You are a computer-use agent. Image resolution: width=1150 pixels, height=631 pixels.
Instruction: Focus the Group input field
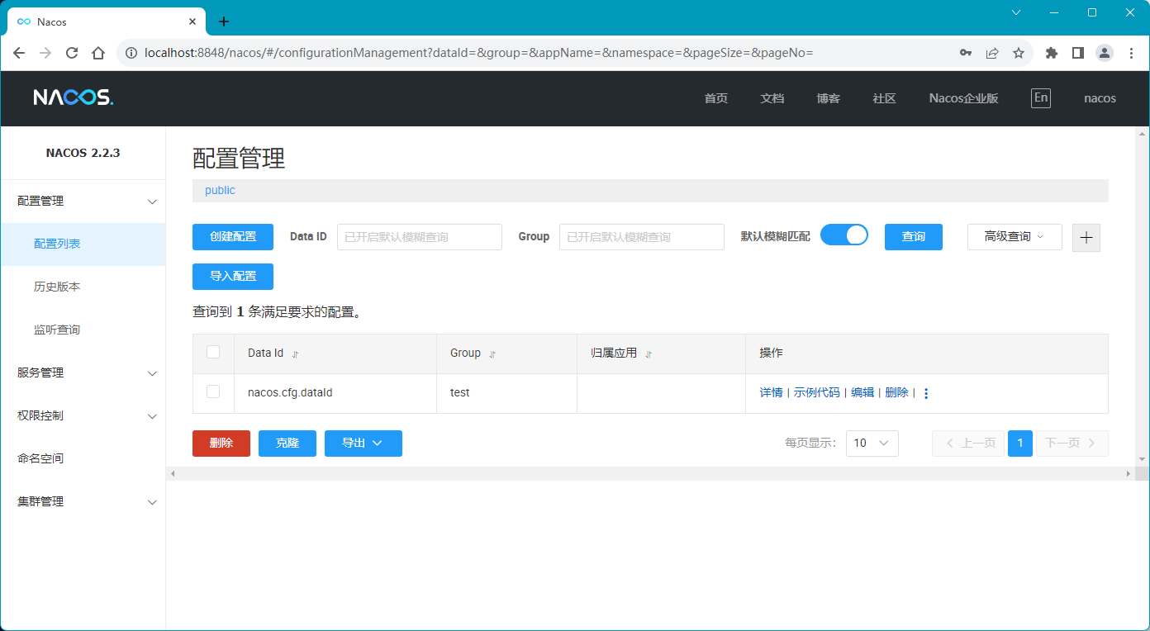point(642,237)
